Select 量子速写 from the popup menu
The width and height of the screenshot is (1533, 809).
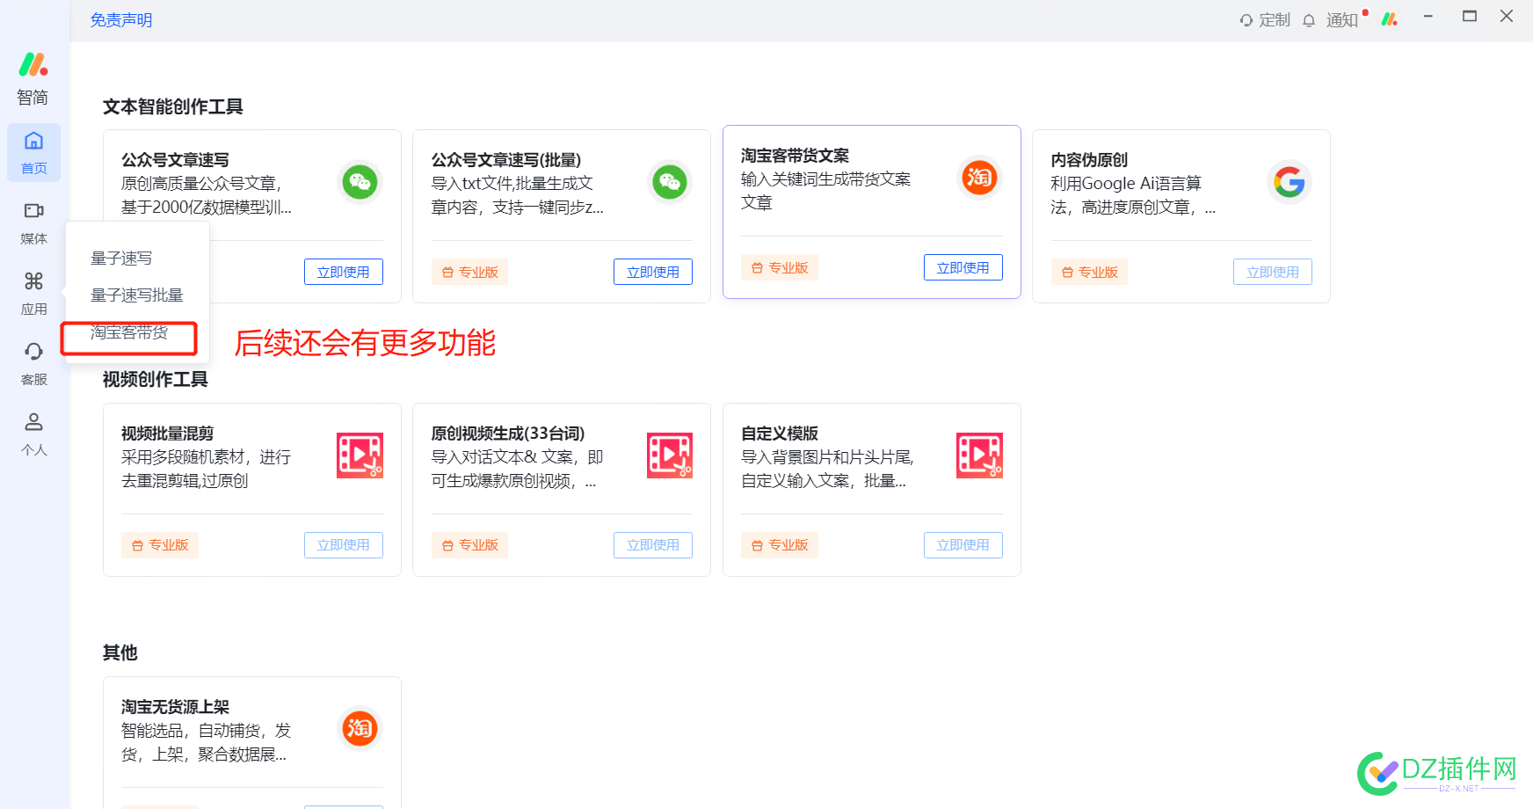click(x=121, y=258)
